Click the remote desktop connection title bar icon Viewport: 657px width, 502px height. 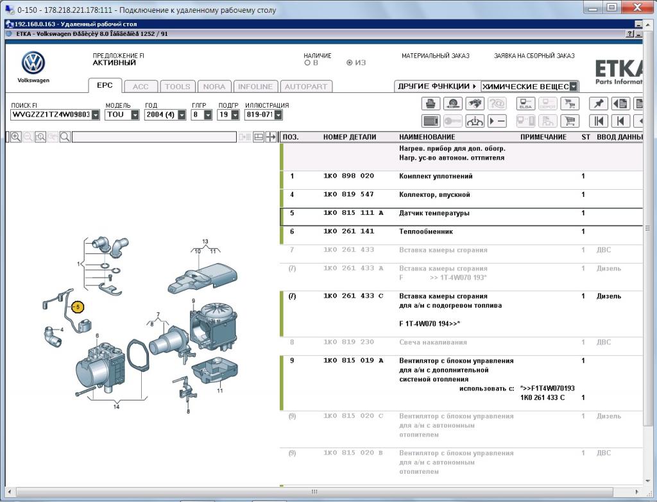coord(8,9)
